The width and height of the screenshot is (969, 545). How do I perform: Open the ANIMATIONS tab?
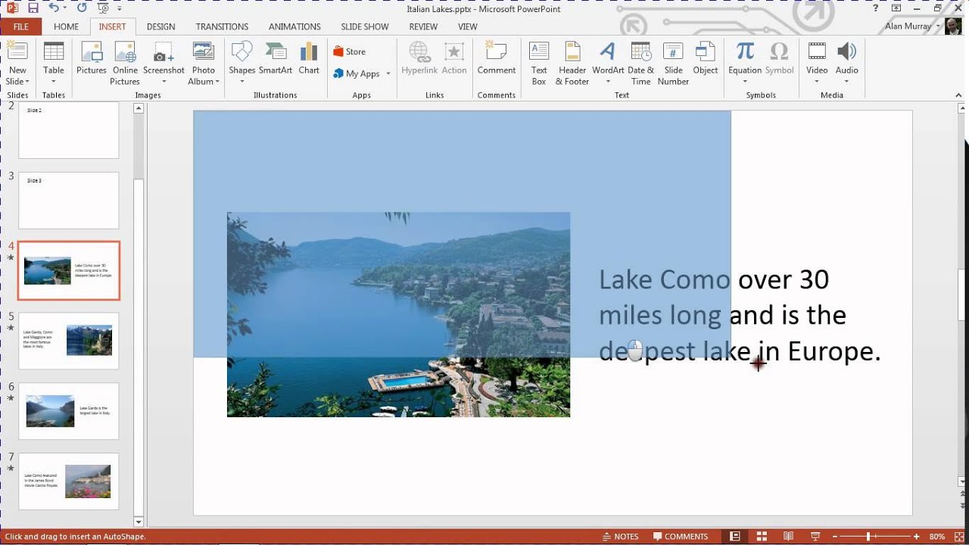294,26
